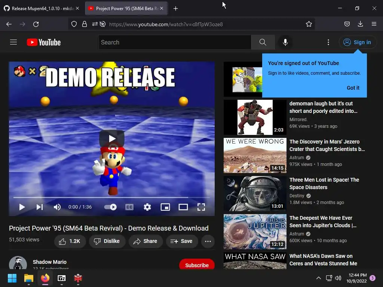This screenshot has height=287, width=383.
Task: Click the Sign in button
Action: tap(357, 42)
